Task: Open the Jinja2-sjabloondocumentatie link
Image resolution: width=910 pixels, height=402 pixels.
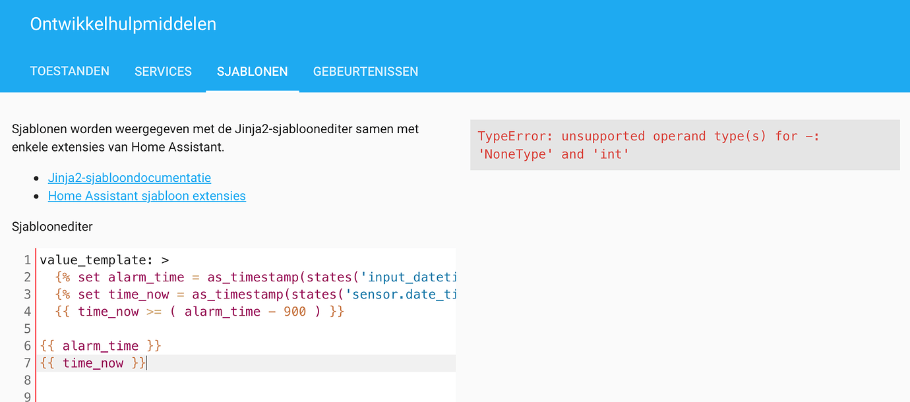Action: [x=129, y=178]
